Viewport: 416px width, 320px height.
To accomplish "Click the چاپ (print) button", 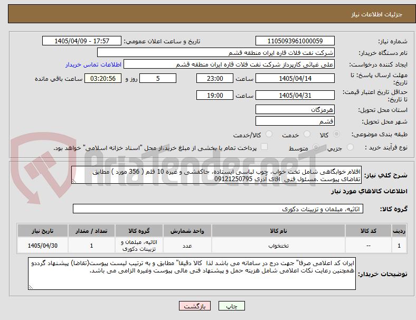I will pos(231,306).
